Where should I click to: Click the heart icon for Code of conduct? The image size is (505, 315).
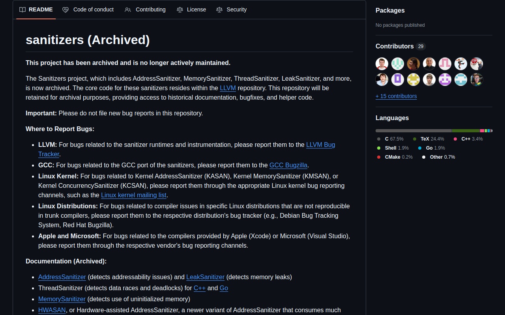point(65,9)
